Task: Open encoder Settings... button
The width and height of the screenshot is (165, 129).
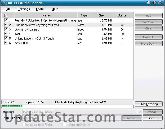Action: point(153,112)
